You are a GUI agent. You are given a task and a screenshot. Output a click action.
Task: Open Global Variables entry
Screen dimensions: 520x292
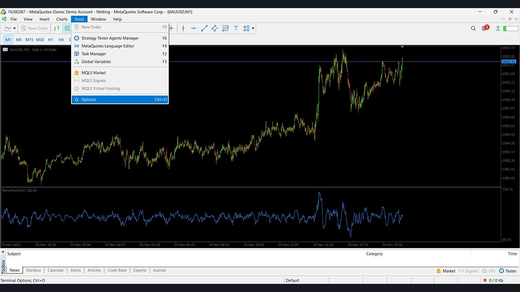click(x=120, y=61)
